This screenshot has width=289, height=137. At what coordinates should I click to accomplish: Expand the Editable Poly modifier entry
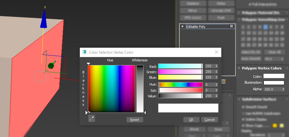coord(183,26)
